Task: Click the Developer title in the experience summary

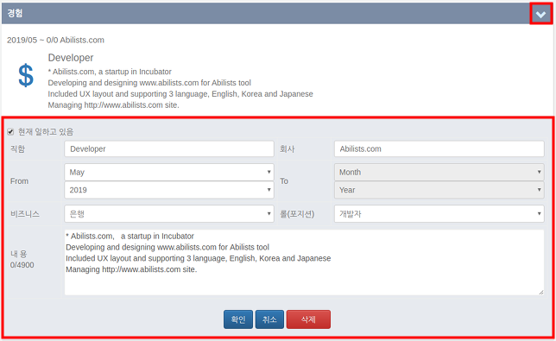Action: pos(71,58)
